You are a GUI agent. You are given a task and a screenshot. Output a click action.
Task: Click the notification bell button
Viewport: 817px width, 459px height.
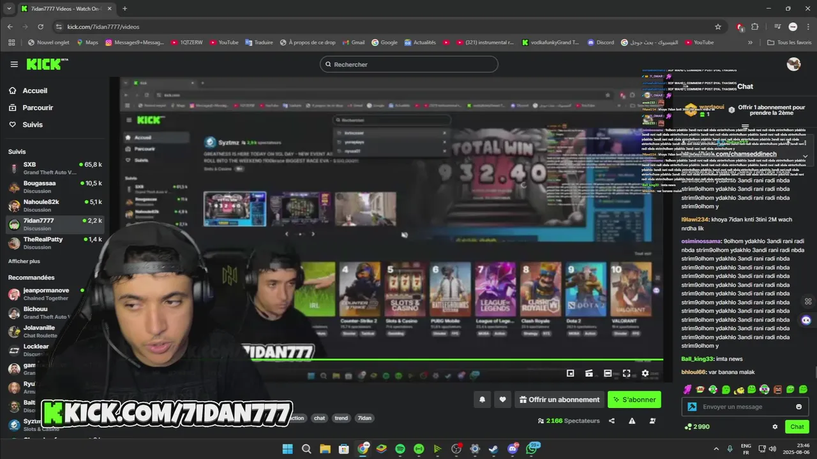point(482,400)
